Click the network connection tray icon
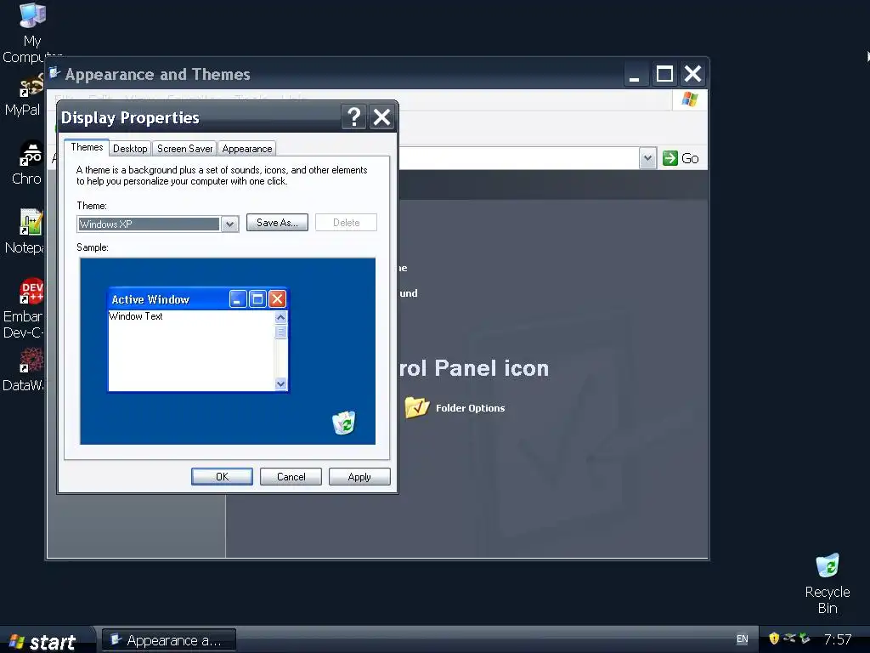Viewport: 870px width, 653px height. point(789,639)
